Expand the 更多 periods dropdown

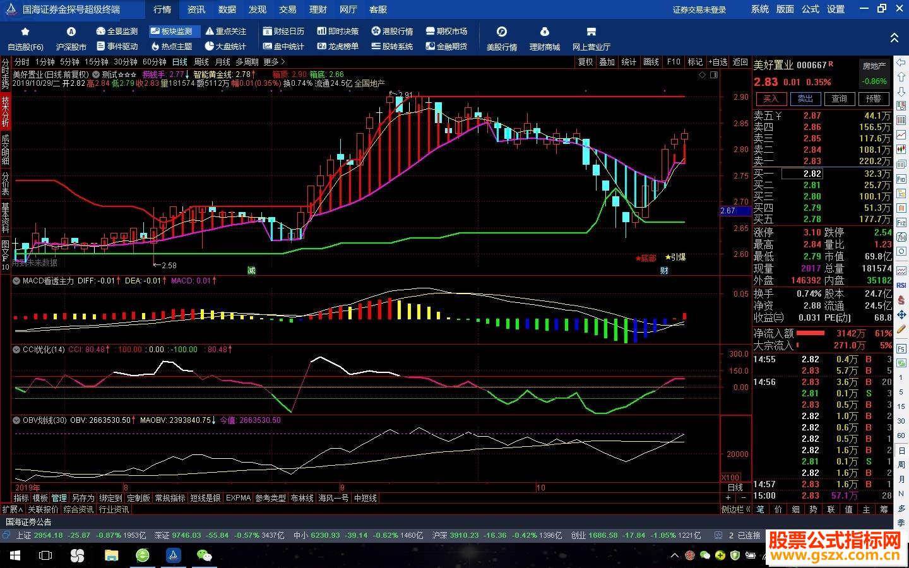274,62
